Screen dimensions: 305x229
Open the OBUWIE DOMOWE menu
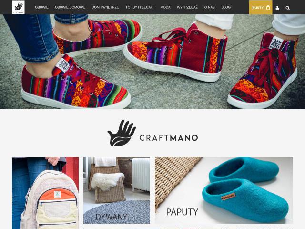(70, 7)
